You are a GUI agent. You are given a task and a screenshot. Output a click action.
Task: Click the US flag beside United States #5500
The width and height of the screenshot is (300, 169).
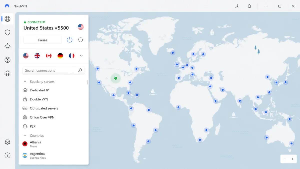[x=81, y=27]
